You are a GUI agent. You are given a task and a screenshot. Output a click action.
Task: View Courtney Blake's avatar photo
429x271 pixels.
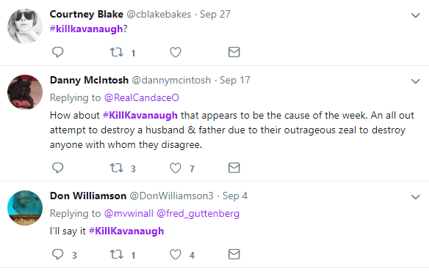coord(25,26)
